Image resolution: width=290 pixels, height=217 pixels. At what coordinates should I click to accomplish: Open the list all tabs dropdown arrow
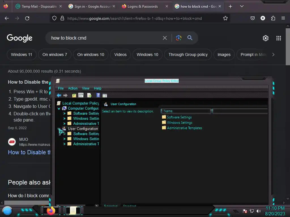point(242,6)
